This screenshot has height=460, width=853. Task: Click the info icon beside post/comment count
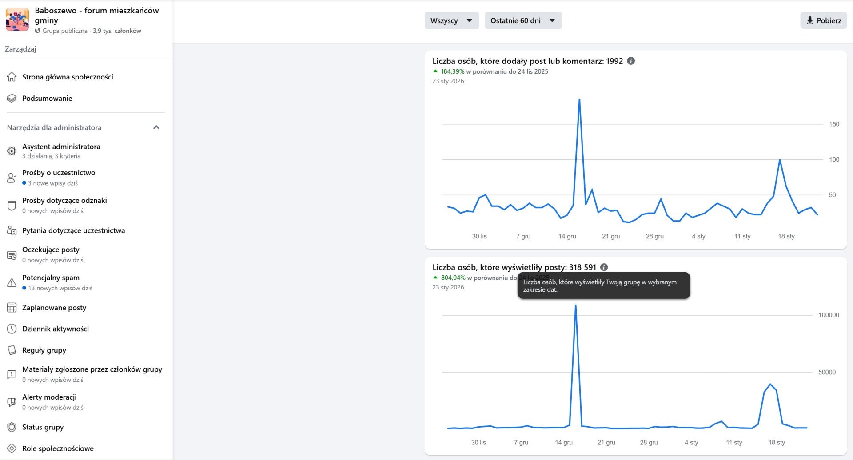coord(631,61)
